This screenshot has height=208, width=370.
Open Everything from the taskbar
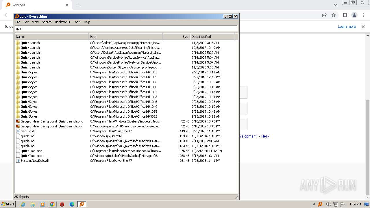tap(82, 204)
